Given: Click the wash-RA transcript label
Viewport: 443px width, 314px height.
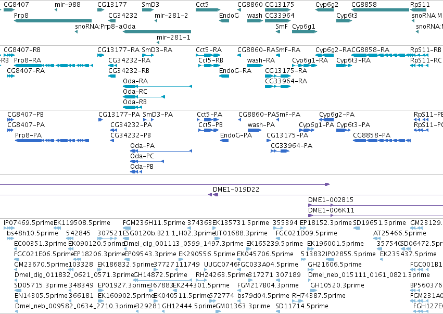Looking at the screenshot, I should 261,60.
